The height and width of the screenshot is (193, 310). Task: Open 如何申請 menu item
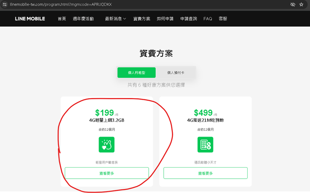(x=165, y=19)
